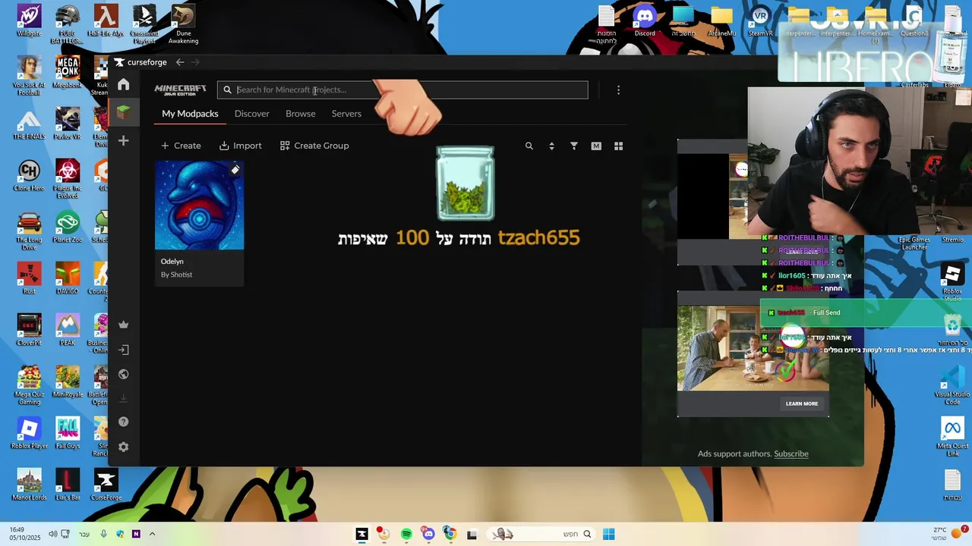
Task: Open the Fall Guys desktop icon
Action: [67, 434]
